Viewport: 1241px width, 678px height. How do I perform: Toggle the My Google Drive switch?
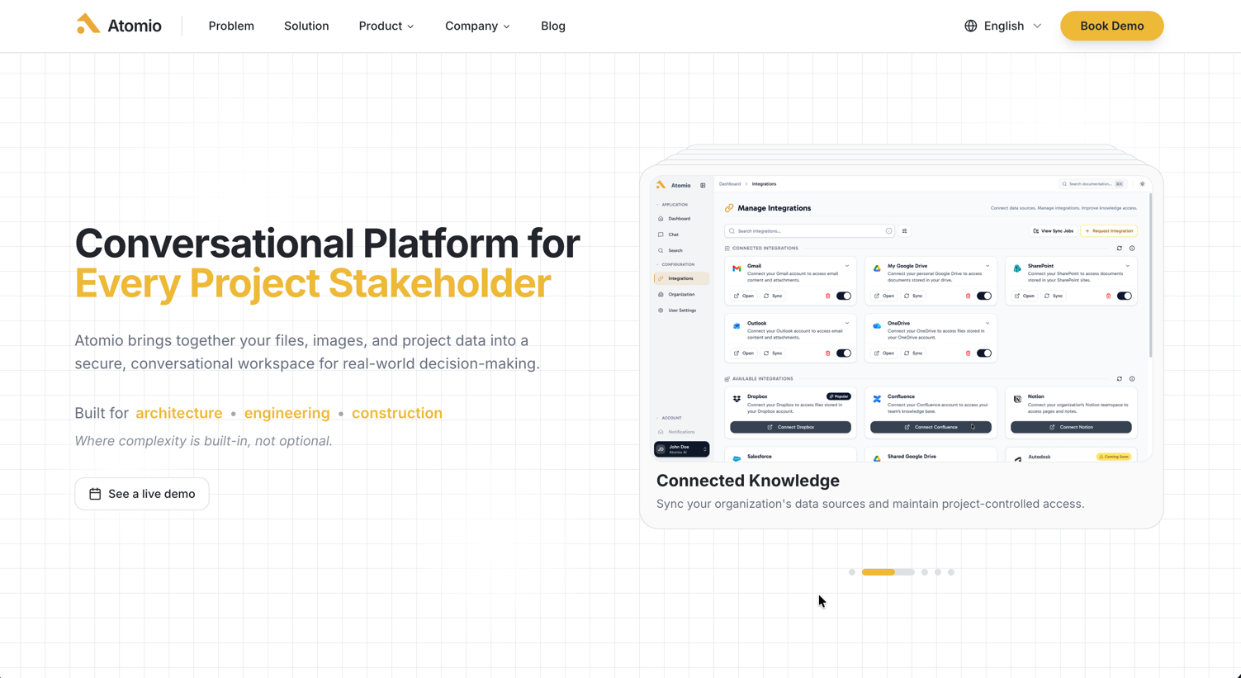(x=984, y=296)
